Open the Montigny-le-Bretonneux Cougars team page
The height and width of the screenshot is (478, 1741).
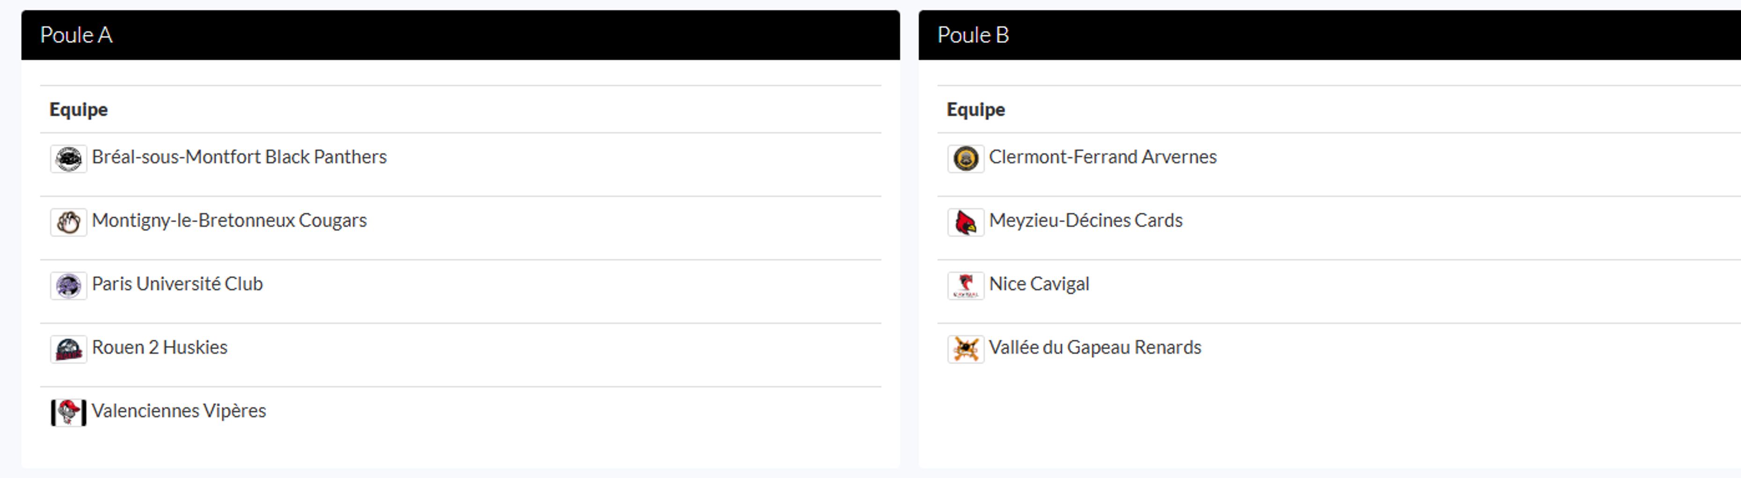tap(229, 220)
